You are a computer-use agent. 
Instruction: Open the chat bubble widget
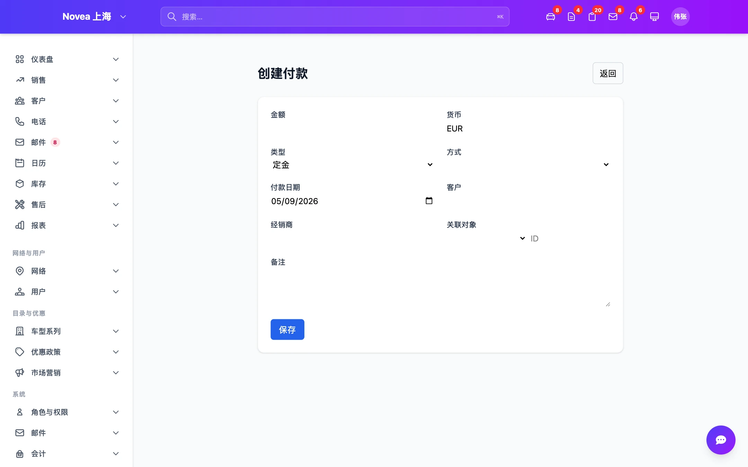[721, 440]
